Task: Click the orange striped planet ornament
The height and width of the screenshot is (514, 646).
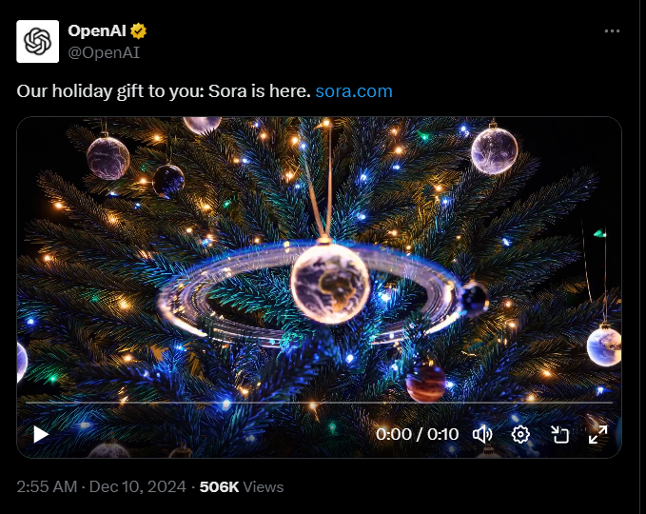Action: pyautogui.click(x=425, y=383)
